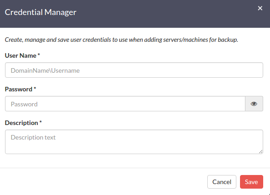Show password using the eye icon
Image resolution: width=270 pixels, height=195 pixels.
254,104
